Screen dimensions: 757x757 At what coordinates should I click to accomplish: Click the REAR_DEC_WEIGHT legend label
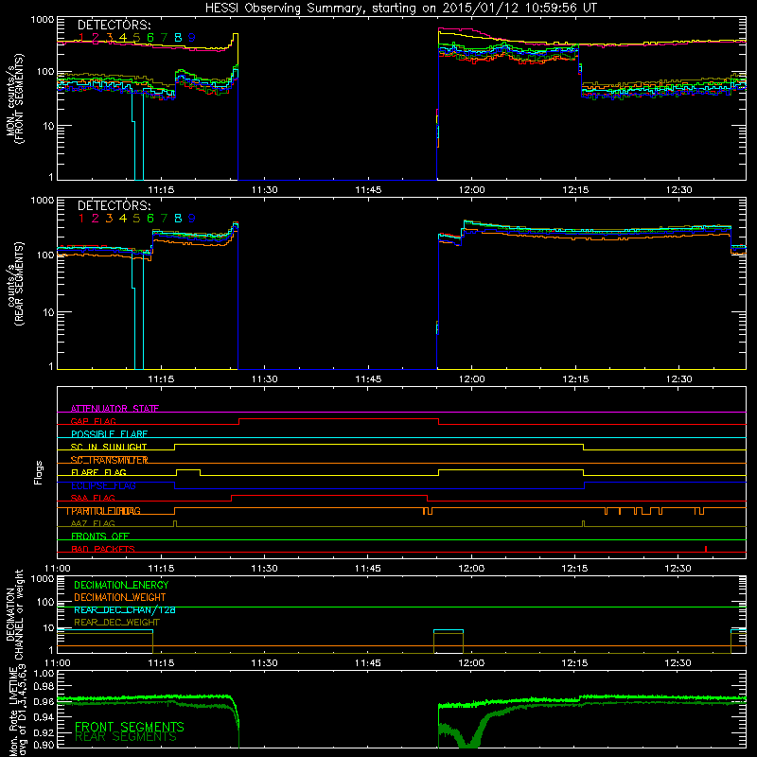coord(116,623)
